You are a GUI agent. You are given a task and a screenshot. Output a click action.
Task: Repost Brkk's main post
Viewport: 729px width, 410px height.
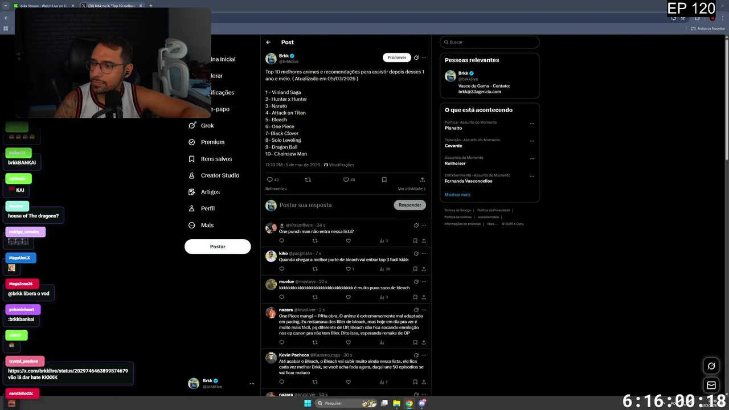click(x=308, y=179)
